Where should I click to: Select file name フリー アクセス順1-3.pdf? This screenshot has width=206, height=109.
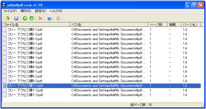coord(25,95)
